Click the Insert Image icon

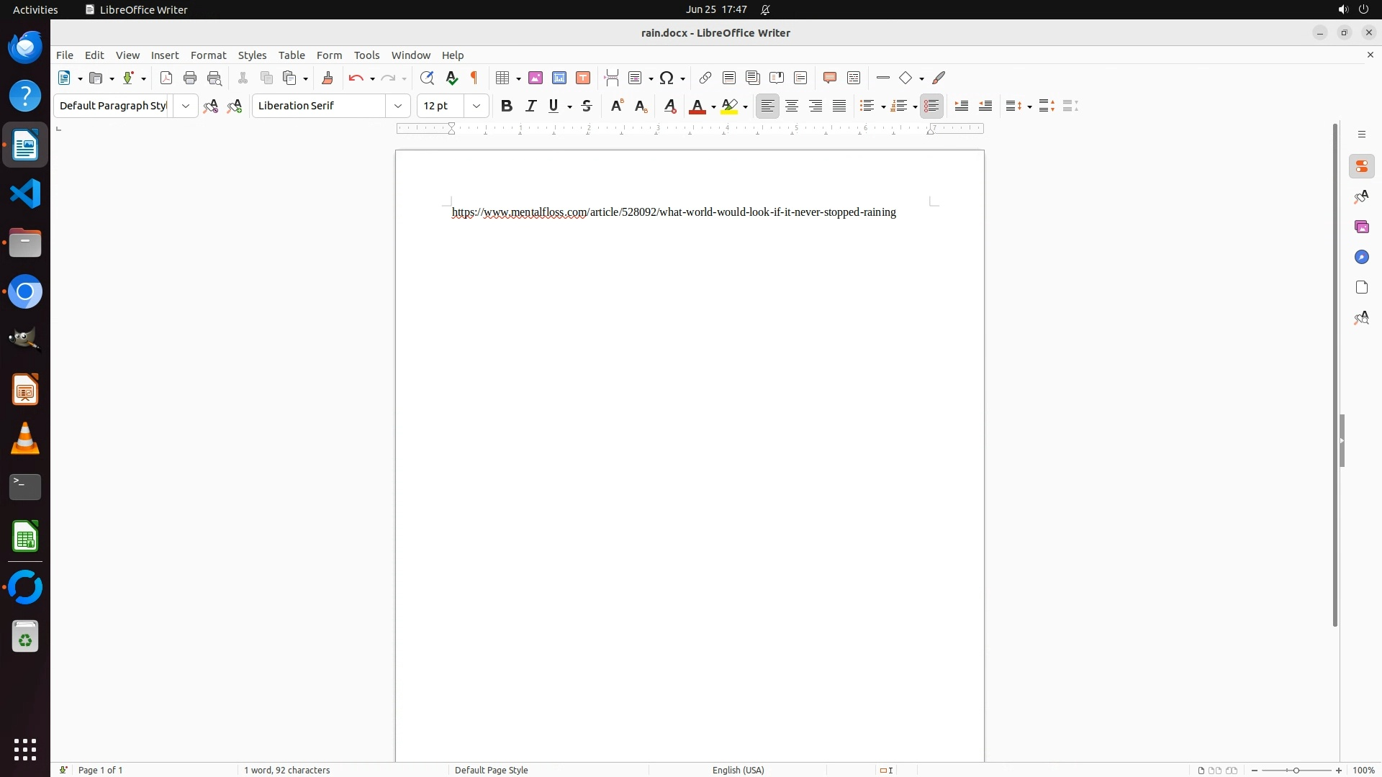536,78
